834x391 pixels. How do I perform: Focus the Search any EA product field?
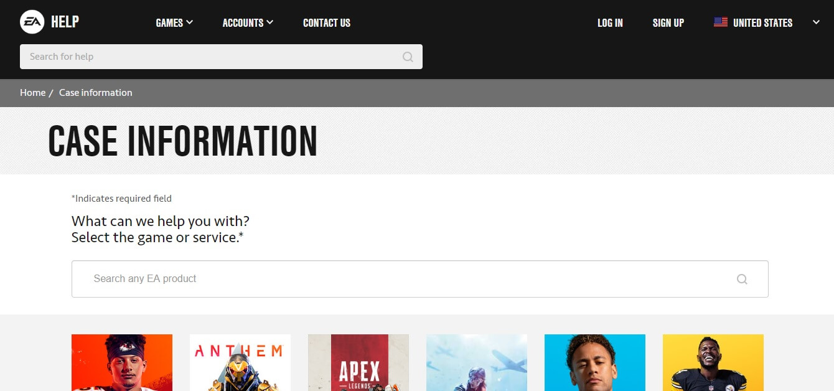coord(420,279)
